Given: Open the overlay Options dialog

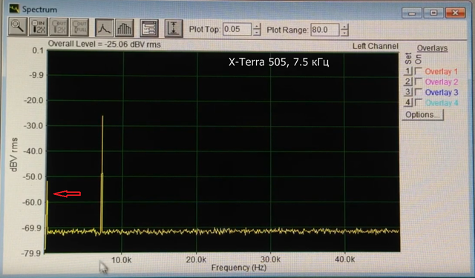Looking at the screenshot, I should pyautogui.click(x=422, y=115).
